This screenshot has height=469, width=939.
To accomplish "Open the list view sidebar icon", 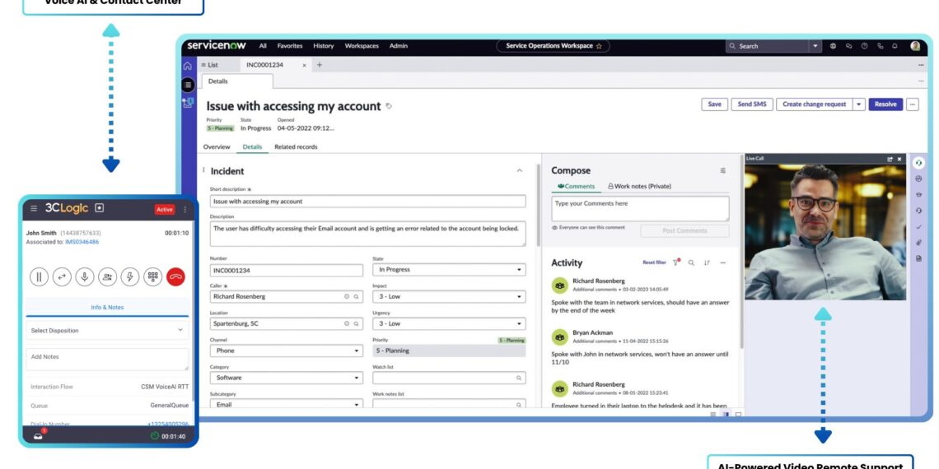I will (188, 85).
